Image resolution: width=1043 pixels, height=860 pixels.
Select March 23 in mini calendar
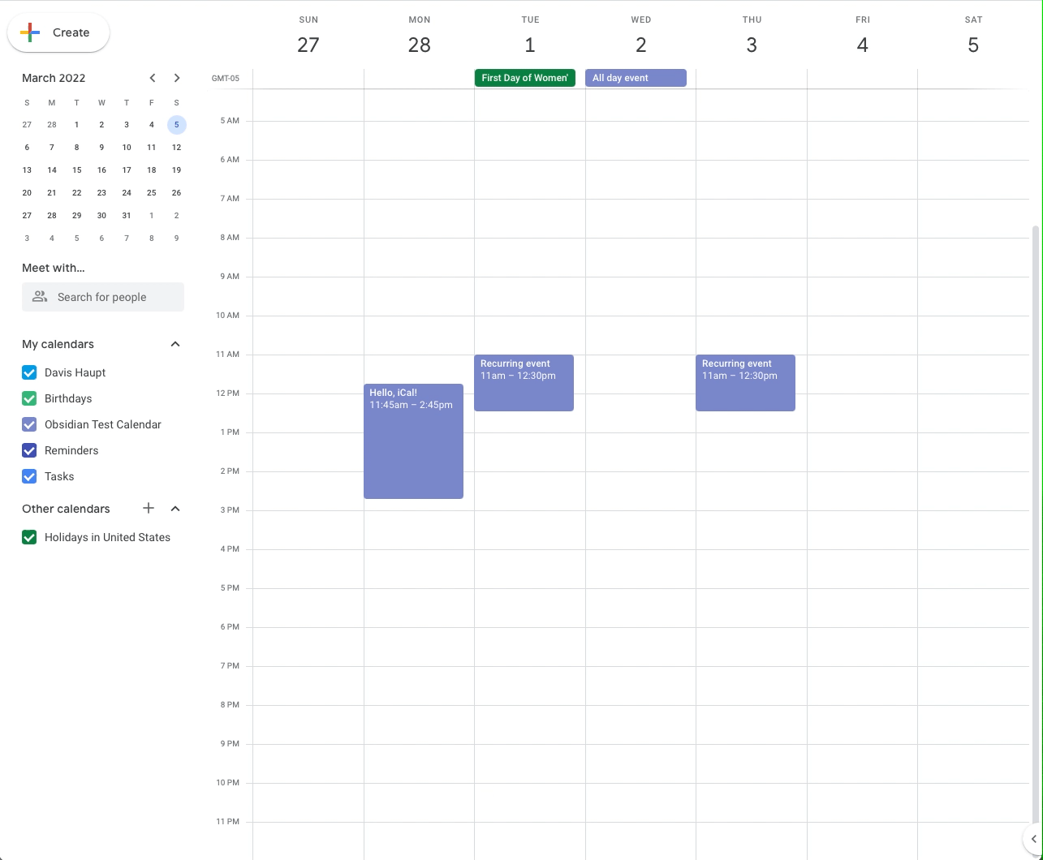[x=101, y=193]
